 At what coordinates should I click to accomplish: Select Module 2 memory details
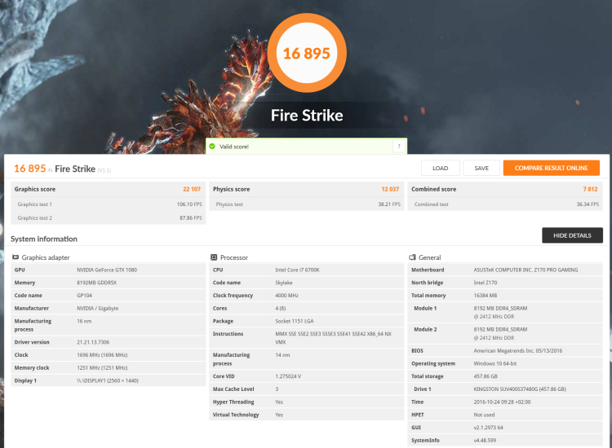tap(500, 333)
